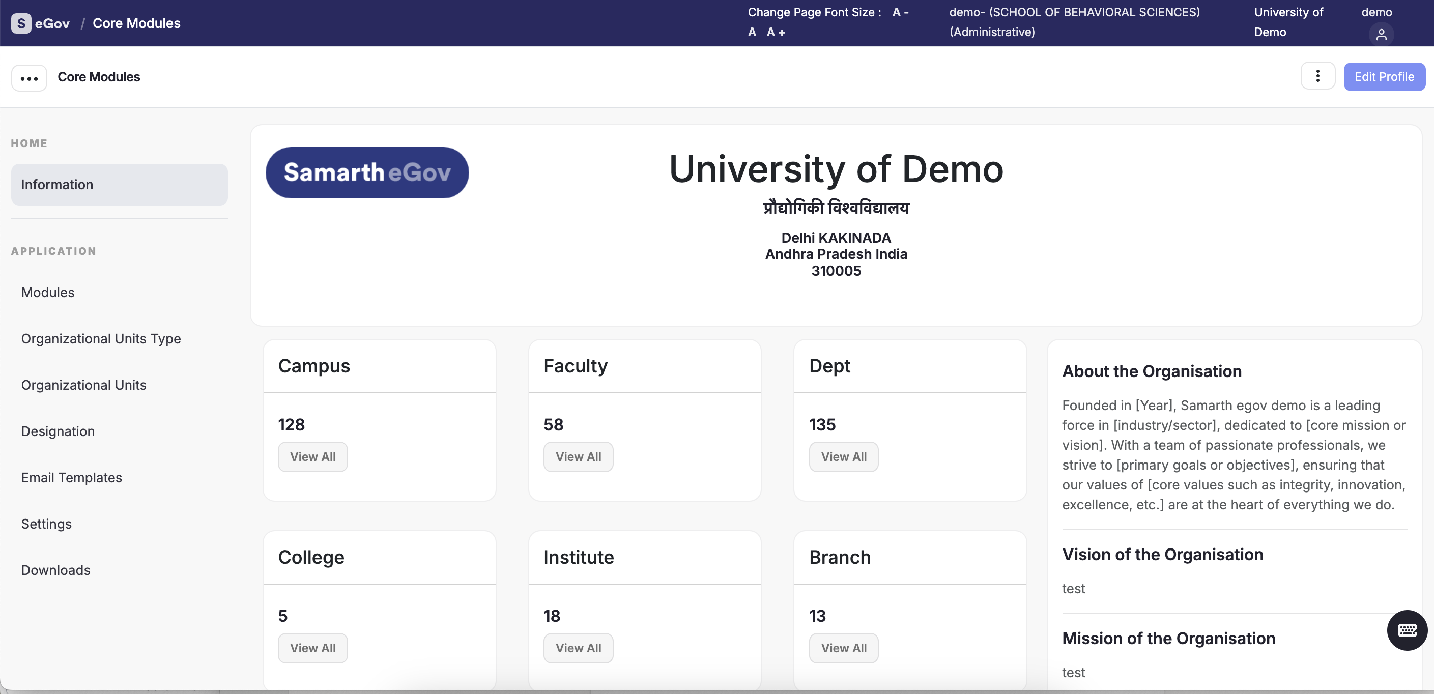Open Organizational Units Type page
1434x694 pixels.
tap(101, 338)
